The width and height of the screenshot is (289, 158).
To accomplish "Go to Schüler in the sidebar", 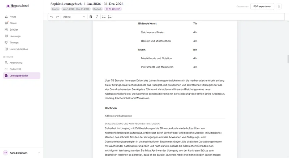I will click(22, 30).
